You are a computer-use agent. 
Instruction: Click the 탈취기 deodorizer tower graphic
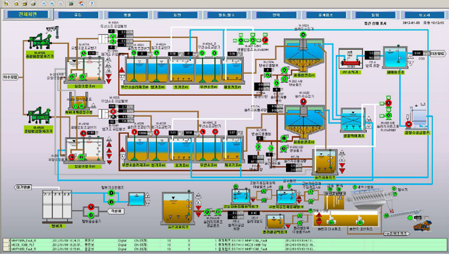pyautogui.click(x=57, y=205)
